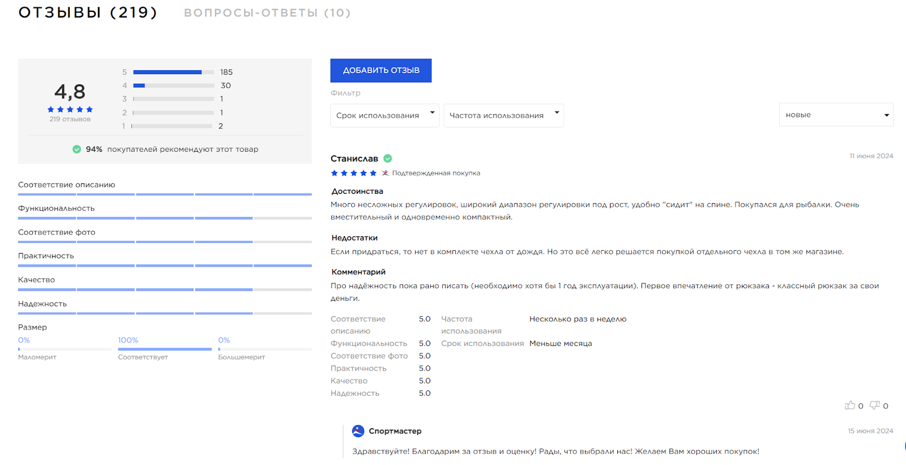This screenshot has width=906, height=465.
Task: Click the Соответствует 100% size bar
Action: pyautogui.click(x=164, y=349)
